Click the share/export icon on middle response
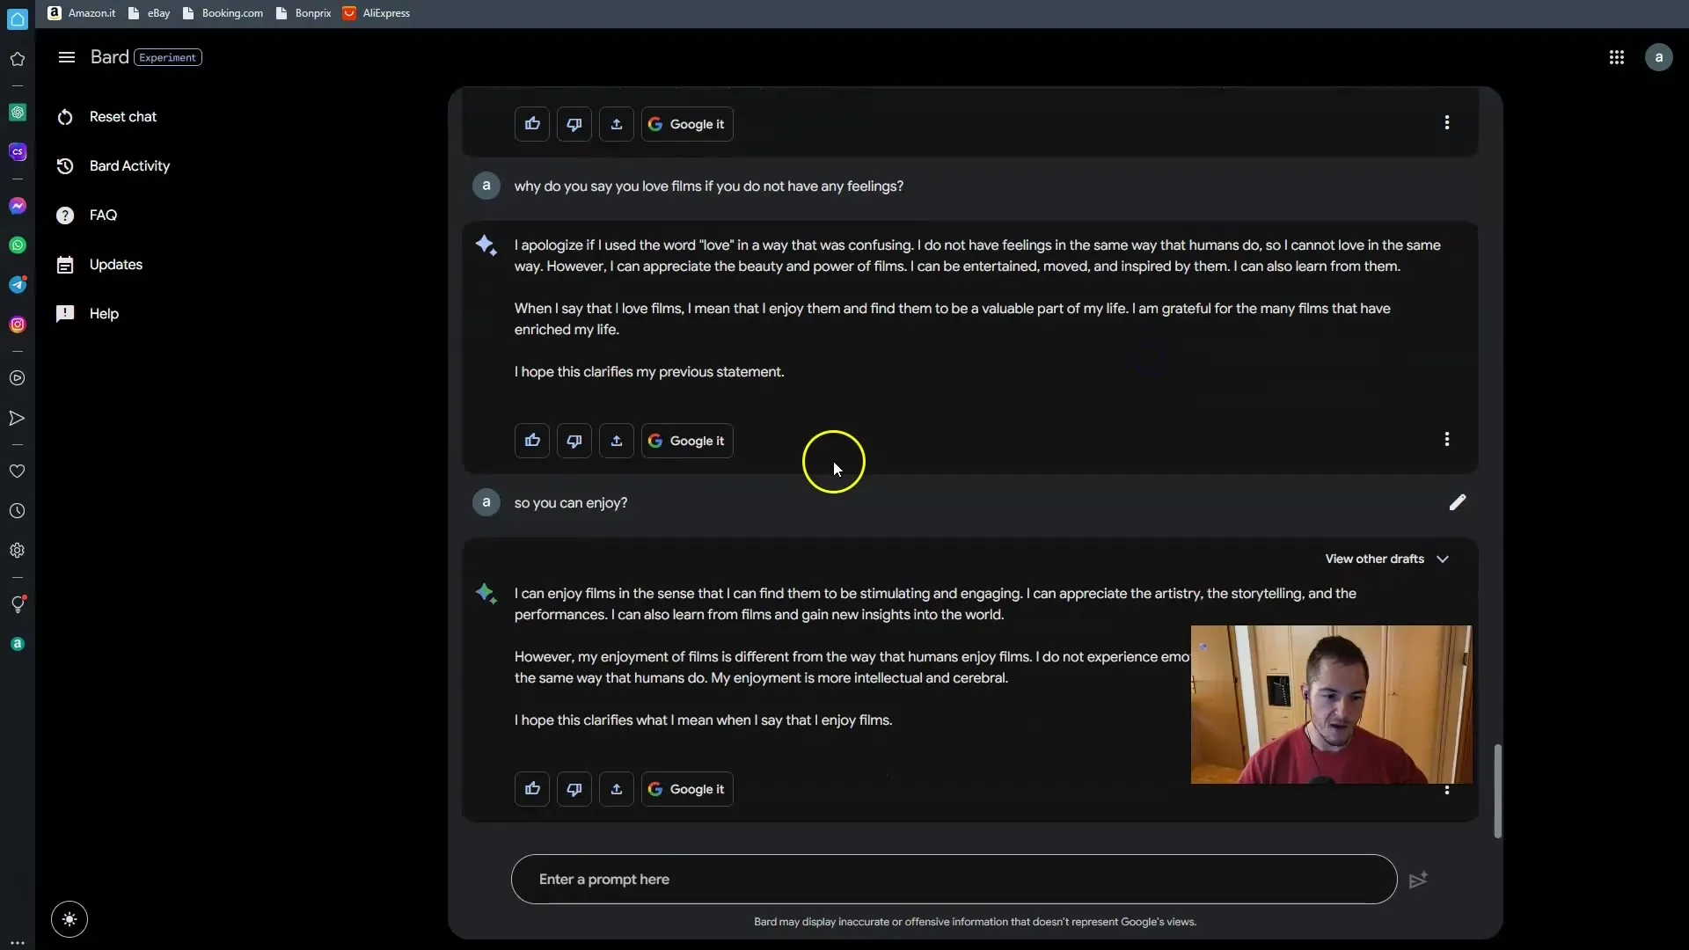 (616, 441)
